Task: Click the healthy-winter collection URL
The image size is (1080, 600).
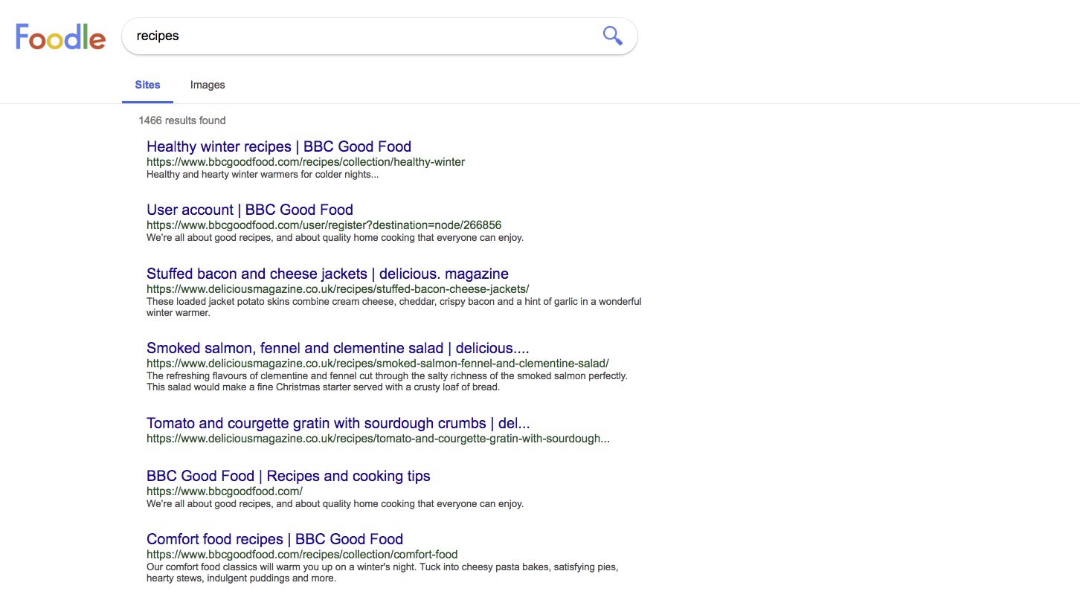Action: 306,162
